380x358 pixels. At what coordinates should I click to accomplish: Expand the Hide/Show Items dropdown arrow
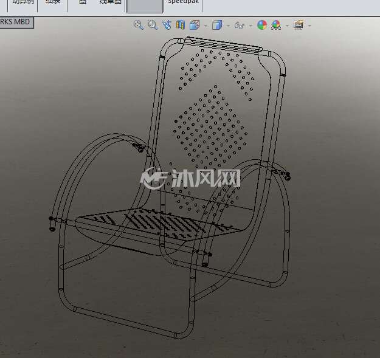[250, 26]
